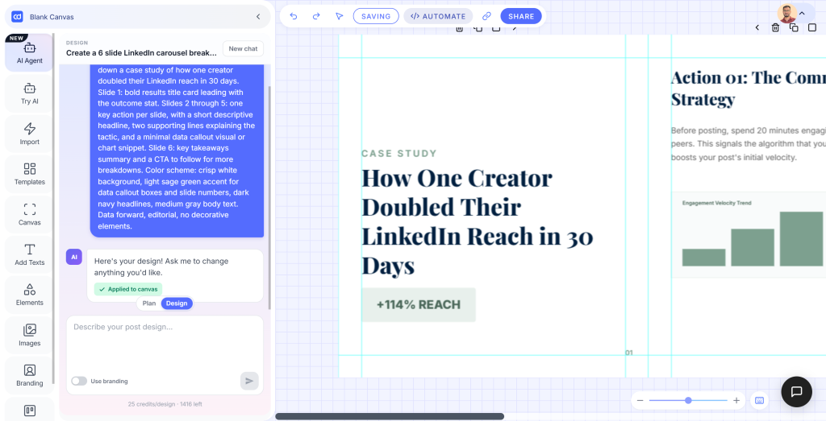Viewport: 826px width, 421px height.
Task: Select the Before posting body paragraph
Action: [x=749, y=143]
